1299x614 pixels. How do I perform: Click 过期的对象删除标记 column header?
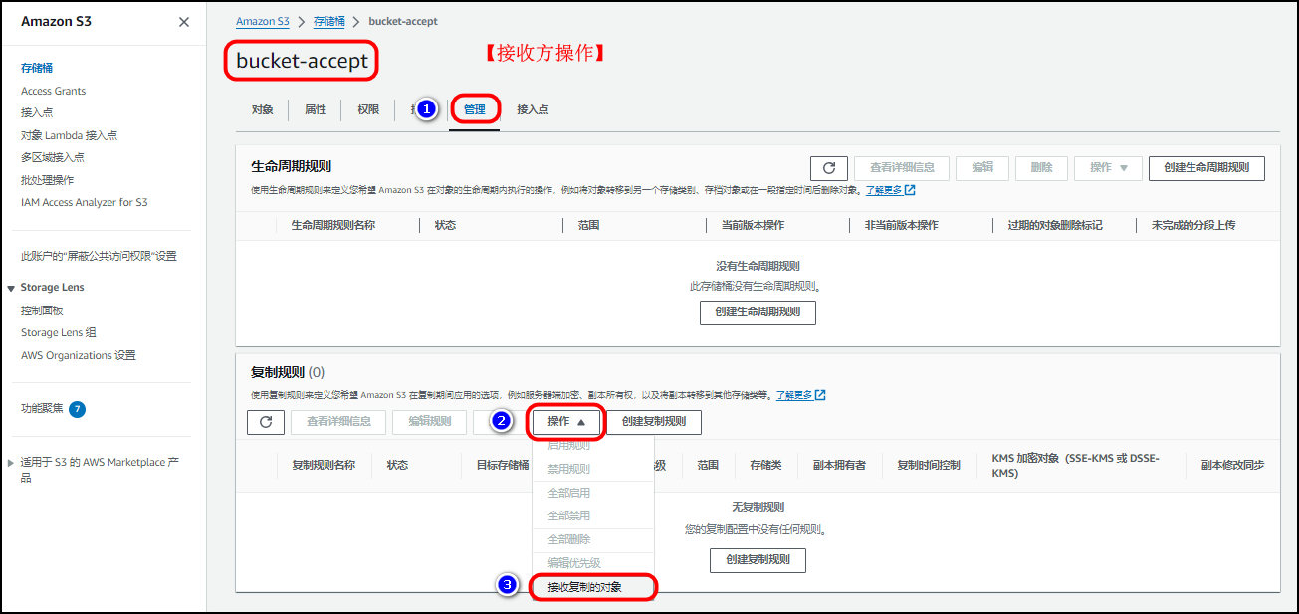[x=1055, y=225]
